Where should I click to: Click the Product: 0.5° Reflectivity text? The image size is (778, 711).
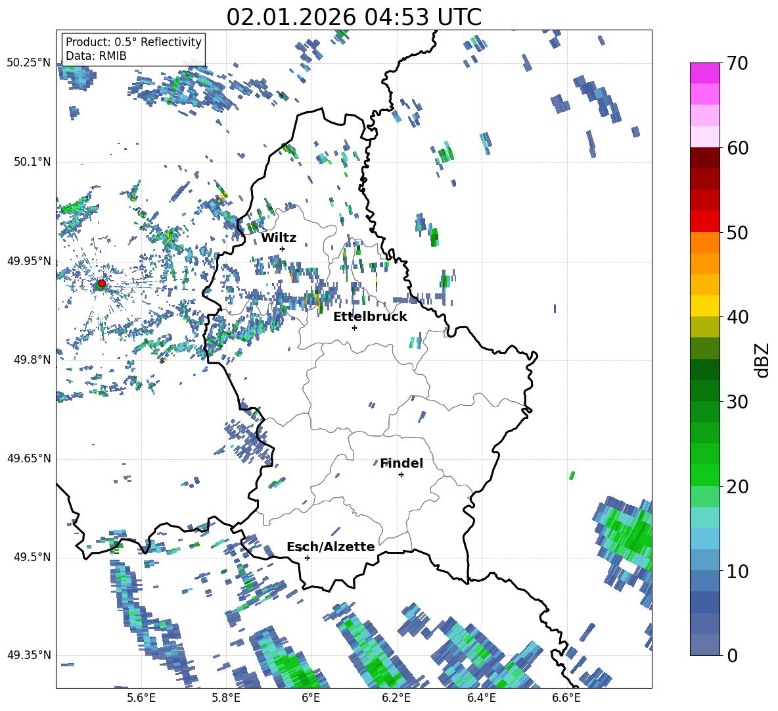[x=133, y=42]
